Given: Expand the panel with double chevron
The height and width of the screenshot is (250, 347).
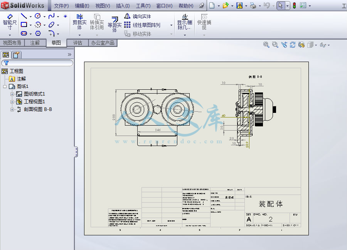Looking at the screenshot, I should coord(69,54).
